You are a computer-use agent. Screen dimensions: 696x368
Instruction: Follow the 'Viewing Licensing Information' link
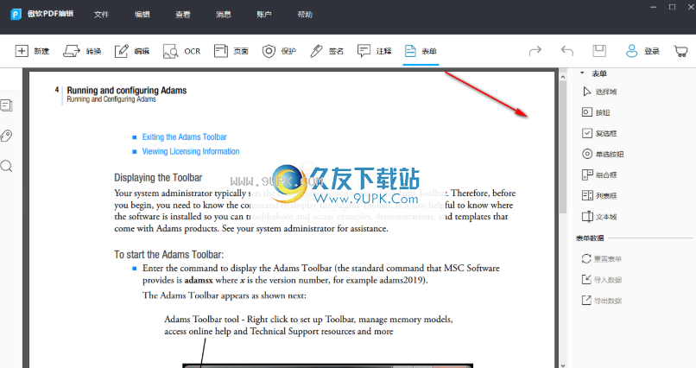pos(191,151)
